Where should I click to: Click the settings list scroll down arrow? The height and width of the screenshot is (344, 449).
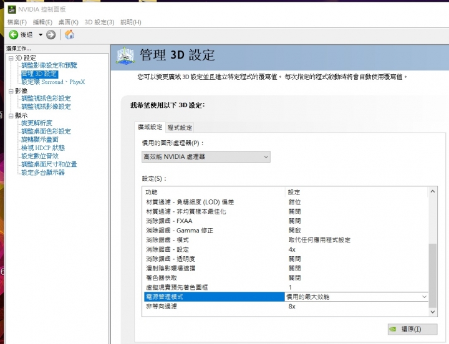433,312
